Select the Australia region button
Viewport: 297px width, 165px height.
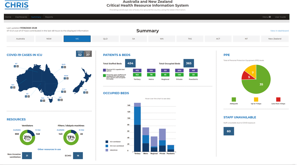click(20, 39)
